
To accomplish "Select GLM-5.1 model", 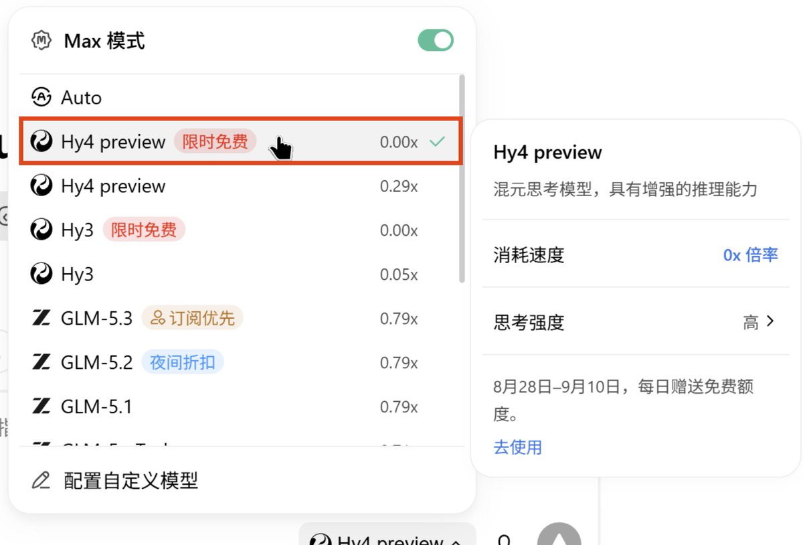I will point(240,407).
